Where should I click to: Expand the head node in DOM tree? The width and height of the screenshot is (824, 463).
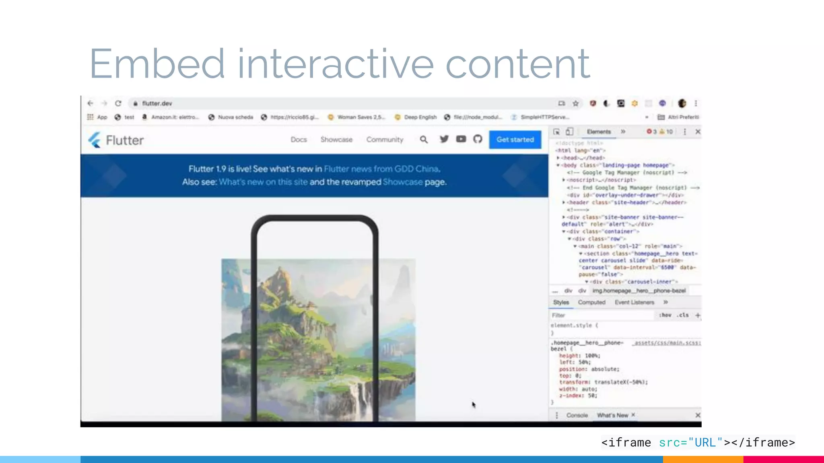(558, 158)
